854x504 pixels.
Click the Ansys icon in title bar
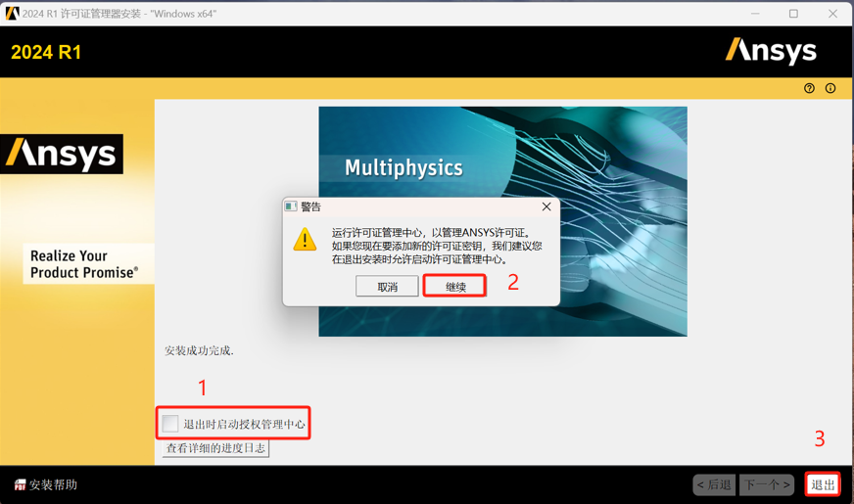[x=12, y=14]
